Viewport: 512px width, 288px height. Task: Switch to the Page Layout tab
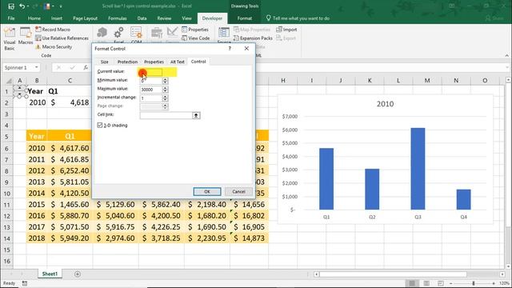[x=85, y=18]
